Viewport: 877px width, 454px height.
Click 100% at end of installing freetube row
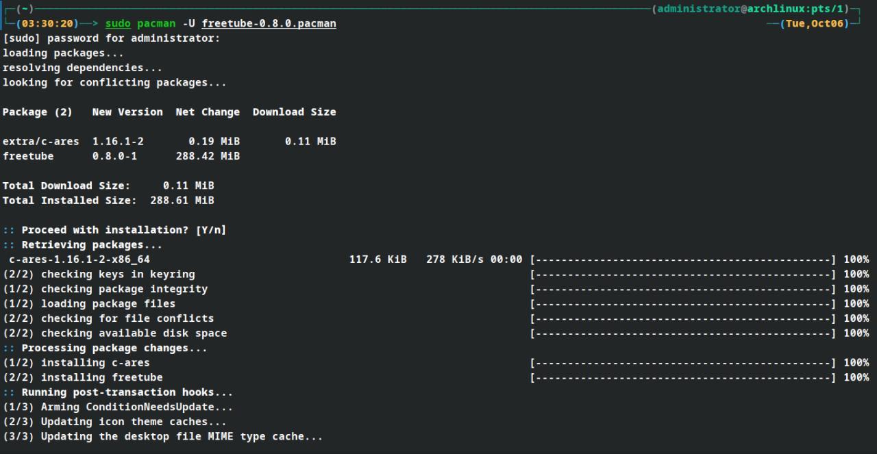(x=856, y=377)
